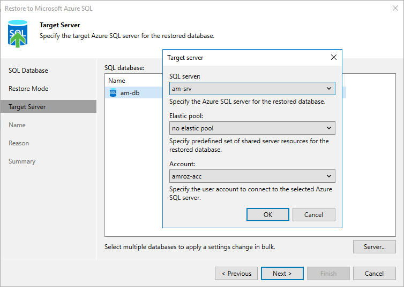Open the Name wizard step
The height and width of the screenshot is (287, 404).
pyautogui.click(x=17, y=125)
